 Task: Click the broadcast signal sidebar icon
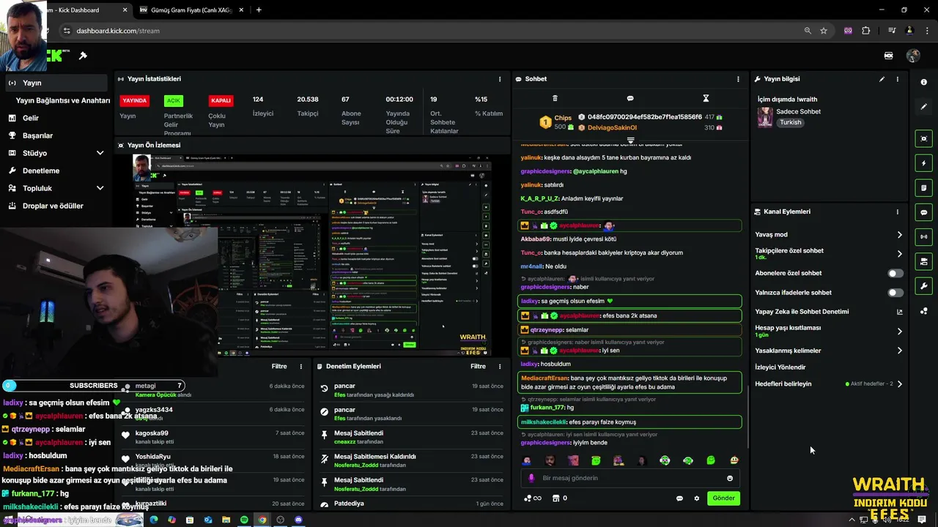click(924, 236)
